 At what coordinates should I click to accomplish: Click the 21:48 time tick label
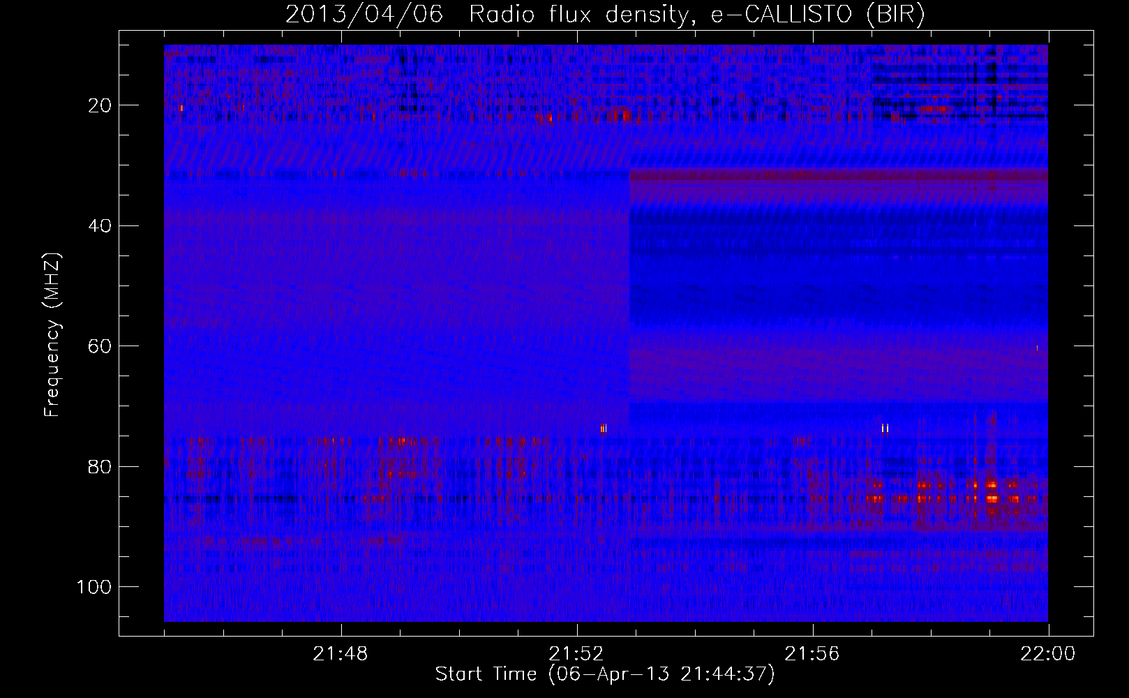tap(341, 654)
